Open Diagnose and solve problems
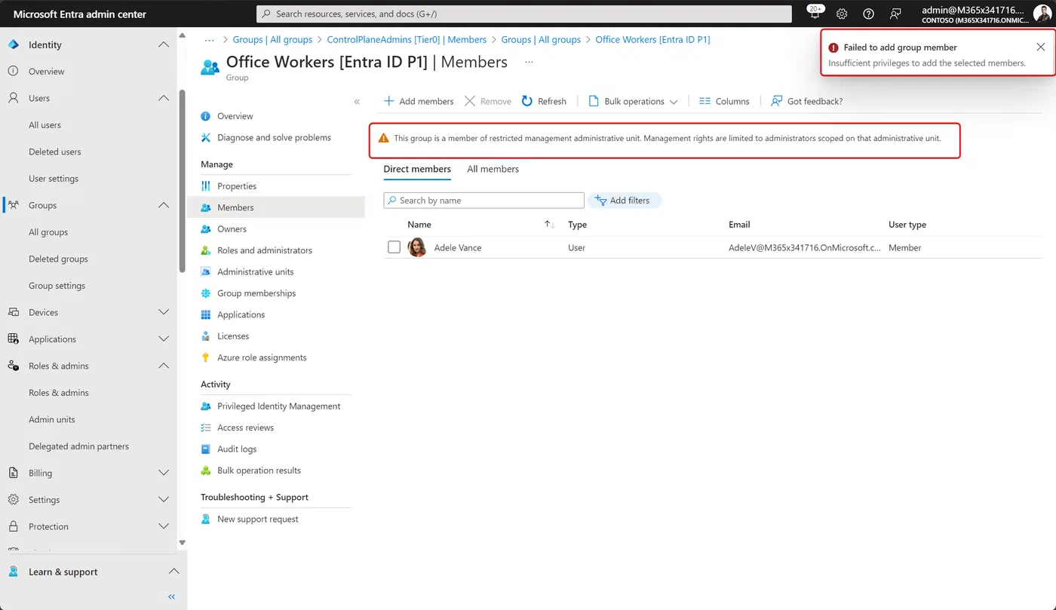The image size is (1056, 610). [x=274, y=137]
